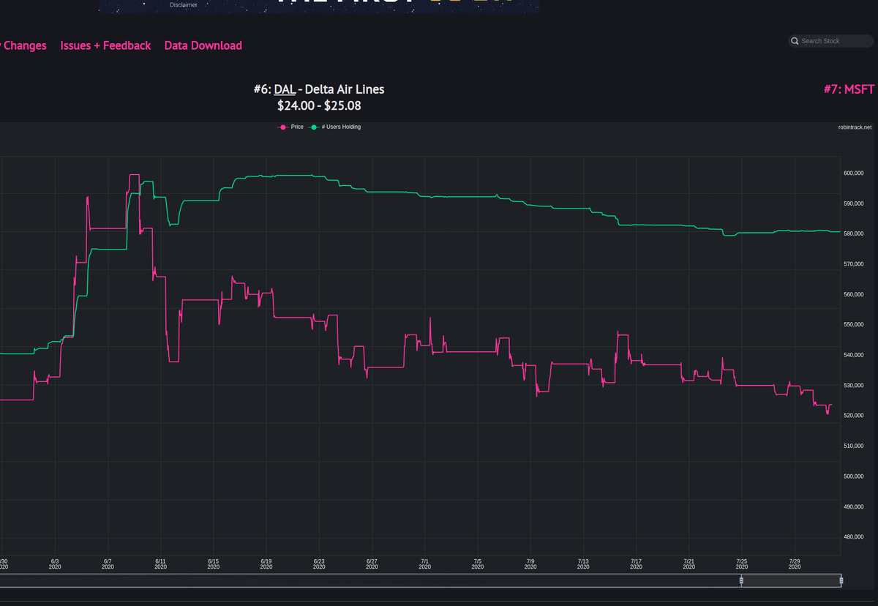Open the Issues + Feedback page

point(105,45)
